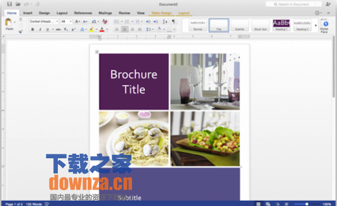Activate the Format Painter brush
Screen dimensions: 337x206
pyautogui.click(x=21, y=31)
